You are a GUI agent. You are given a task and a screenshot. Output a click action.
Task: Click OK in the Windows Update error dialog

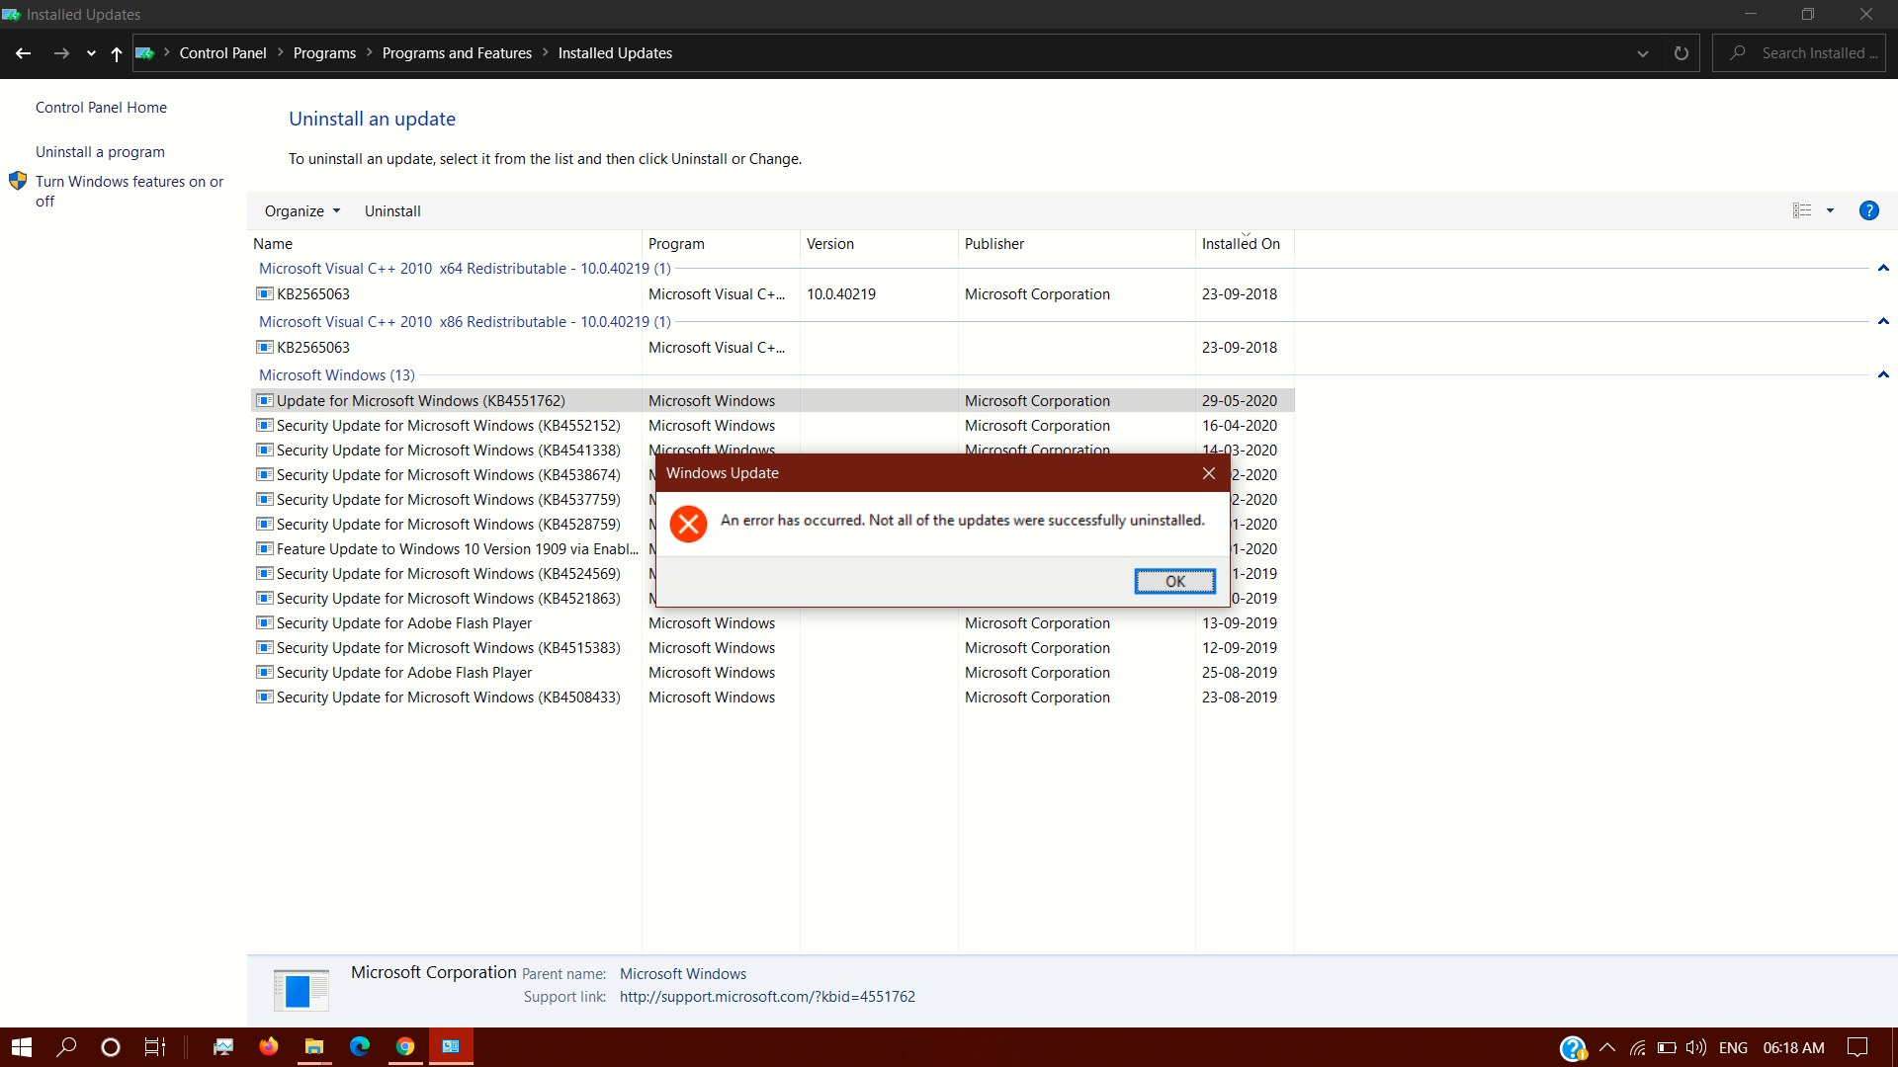coord(1174,581)
